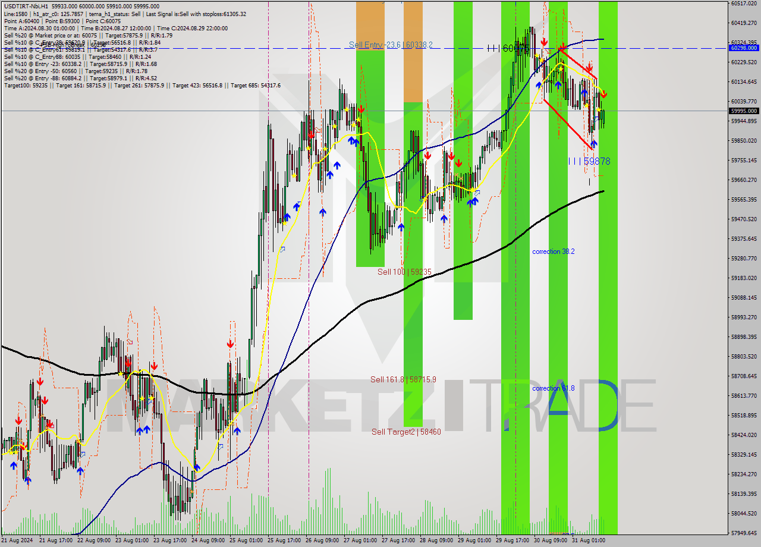Click the 60134.645 price axis value
Screen dimensions: 761x547
744,81
